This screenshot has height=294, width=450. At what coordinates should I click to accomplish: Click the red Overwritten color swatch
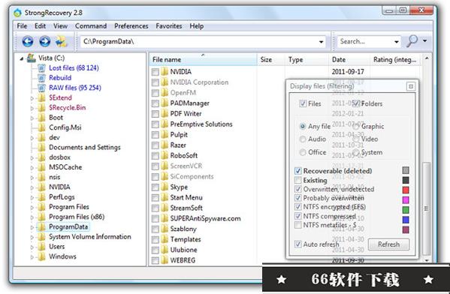click(x=406, y=190)
